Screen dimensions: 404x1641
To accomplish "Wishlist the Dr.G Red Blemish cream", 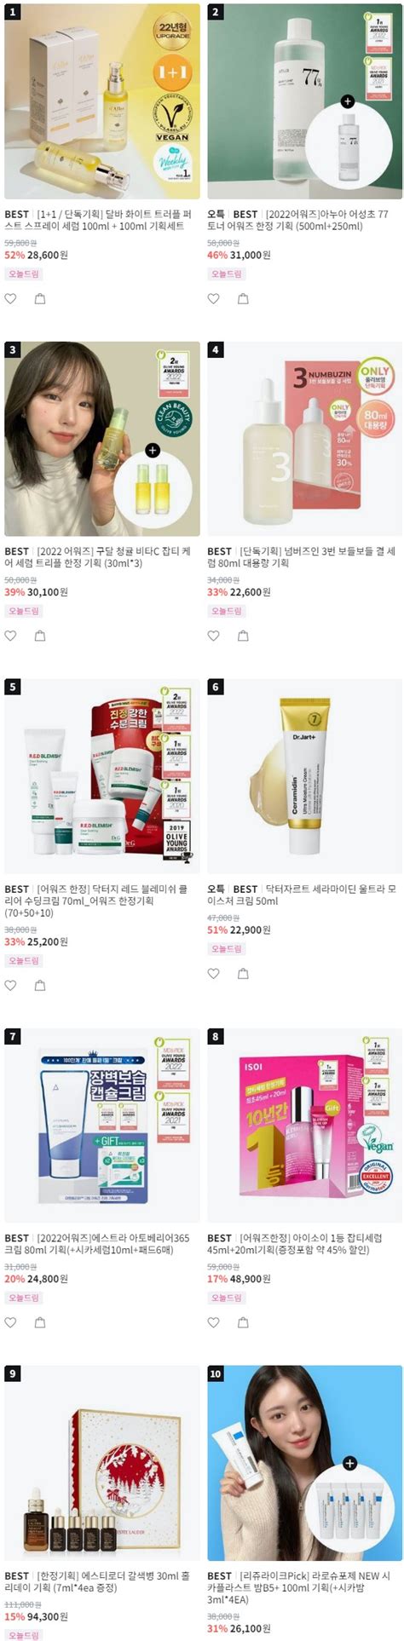I will 11,986.
